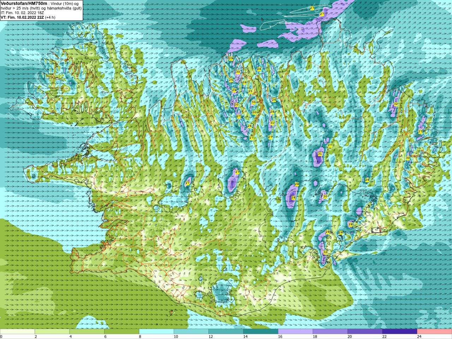Click the '10' tick label on the legend
The height and width of the screenshot is (339, 452).
pos(176,337)
